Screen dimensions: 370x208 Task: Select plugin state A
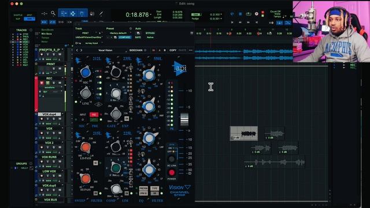[160, 50]
